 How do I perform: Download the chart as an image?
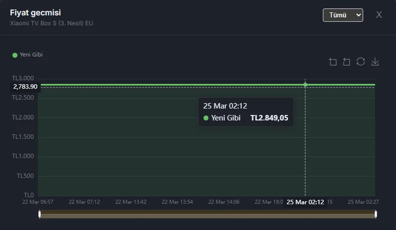pos(375,61)
